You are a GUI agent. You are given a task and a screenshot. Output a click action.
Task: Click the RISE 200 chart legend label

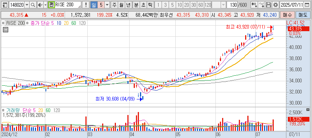(x=15, y=23)
